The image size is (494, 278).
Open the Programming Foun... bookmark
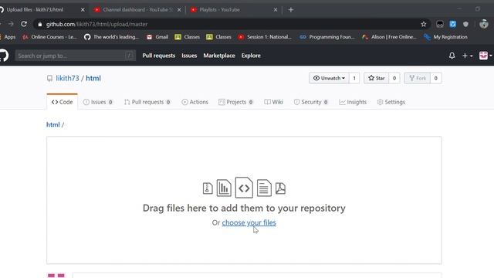point(327,37)
